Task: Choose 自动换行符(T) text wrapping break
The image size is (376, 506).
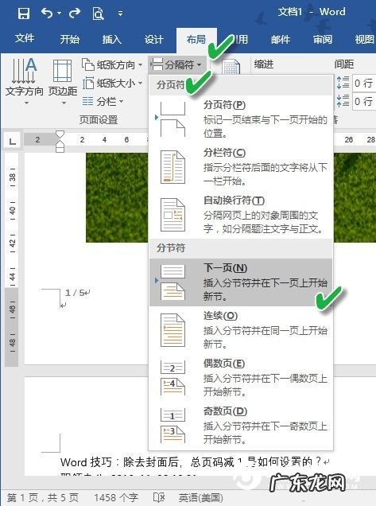Action: pyautogui.click(x=241, y=214)
